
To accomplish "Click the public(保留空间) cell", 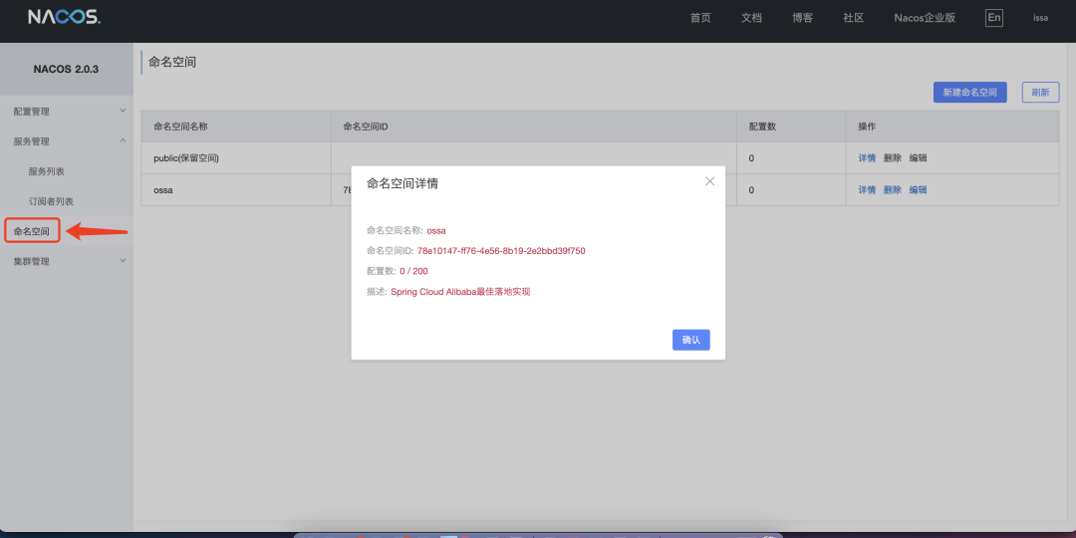I will point(236,157).
